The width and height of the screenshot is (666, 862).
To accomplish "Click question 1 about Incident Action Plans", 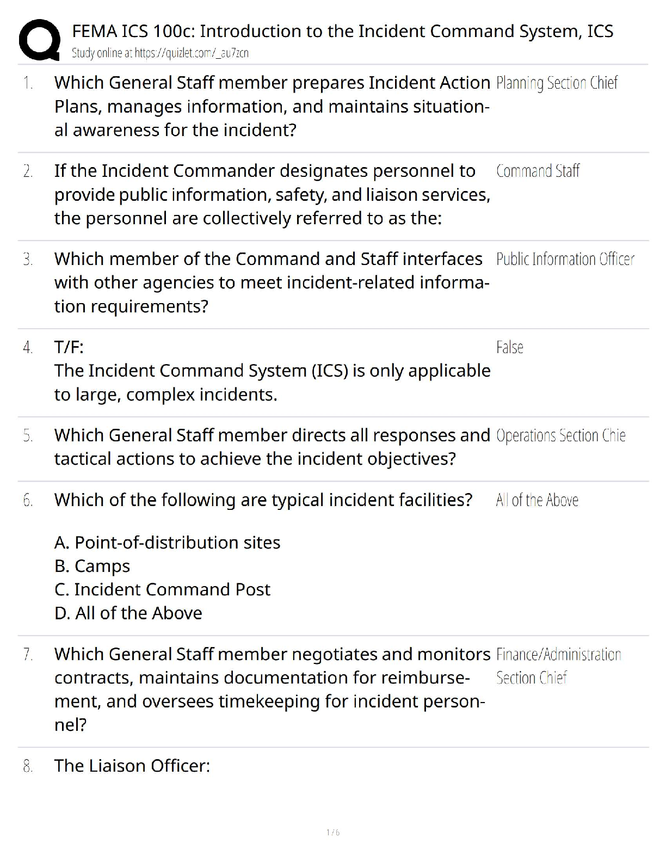I will (x=272, y=106).
